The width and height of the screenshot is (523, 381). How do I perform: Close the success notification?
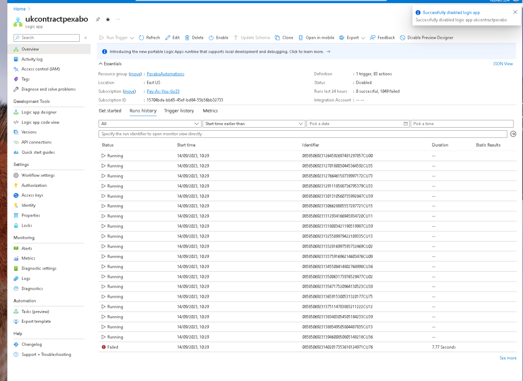(x=515, y=12)
